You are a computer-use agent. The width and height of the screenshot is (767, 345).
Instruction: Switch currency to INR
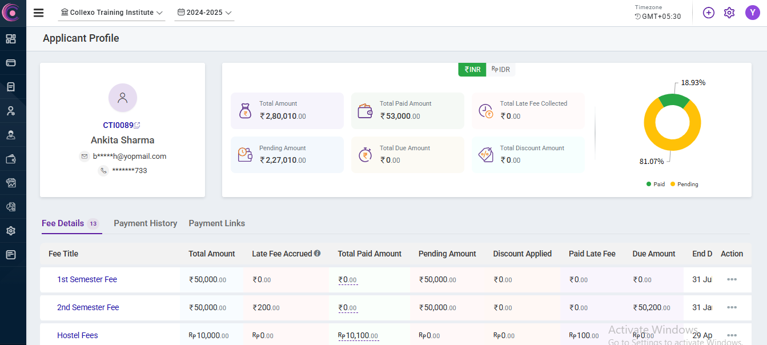tap(472, 69)
